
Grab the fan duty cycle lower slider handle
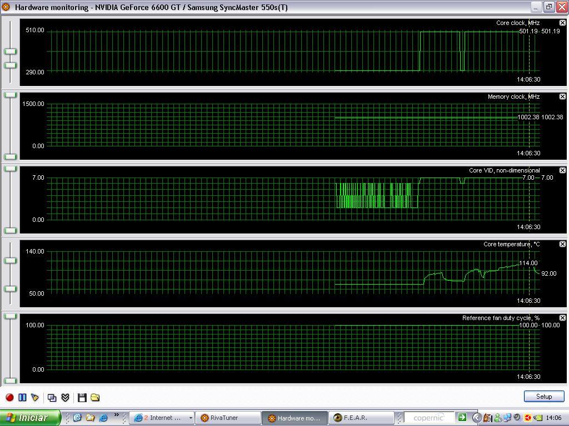point(11,381)
